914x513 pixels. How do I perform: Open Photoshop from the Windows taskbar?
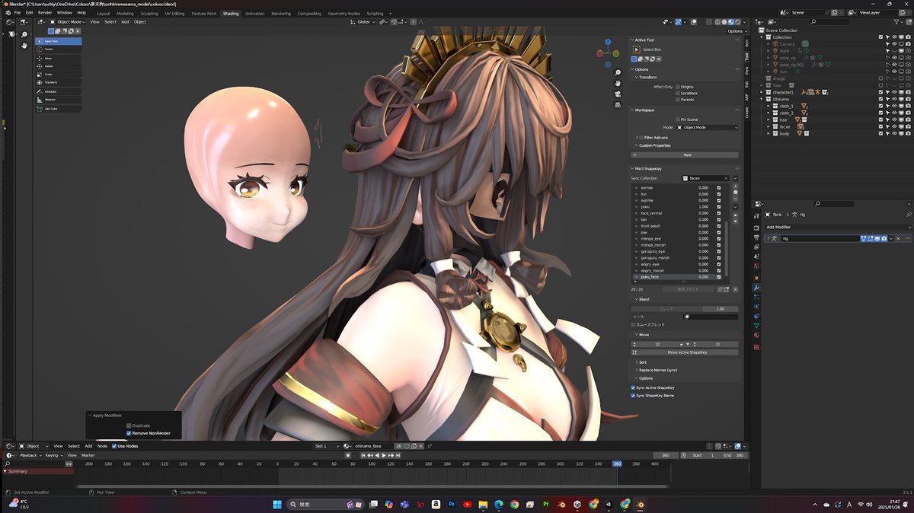tap(452, 504)
